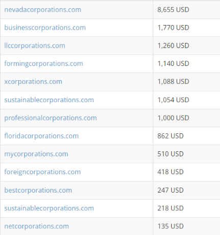The height and width of the screenshot is (235, 220).
Task: Select the 1,260 USD price cell
Action: click(x=186, y=46)
